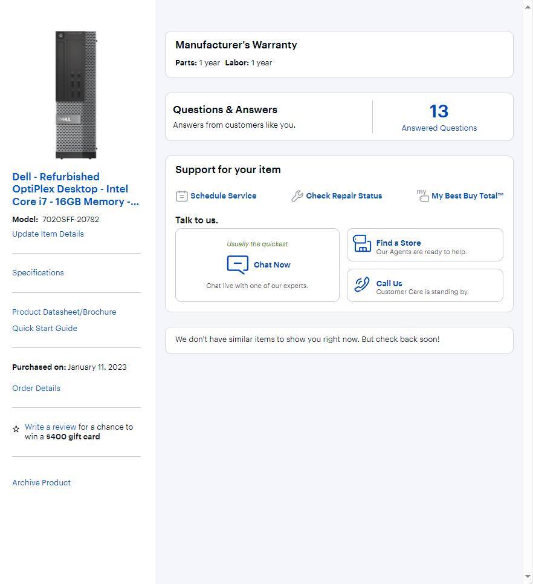Click the star icon beside Write a review
The height and width of the screenshot is (584, 533).
(16, 428)
